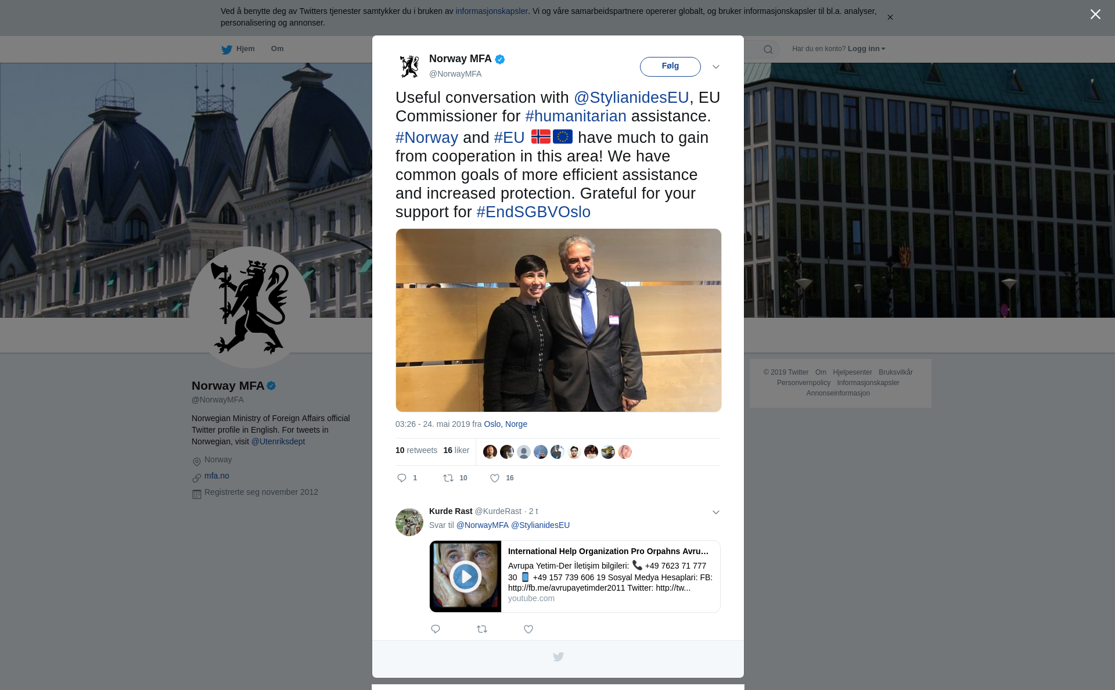The width and height of the screenshot is (1115, 690).
Task: Expand options chevron on Kurde Rast reply
Action: coord(716,512)
